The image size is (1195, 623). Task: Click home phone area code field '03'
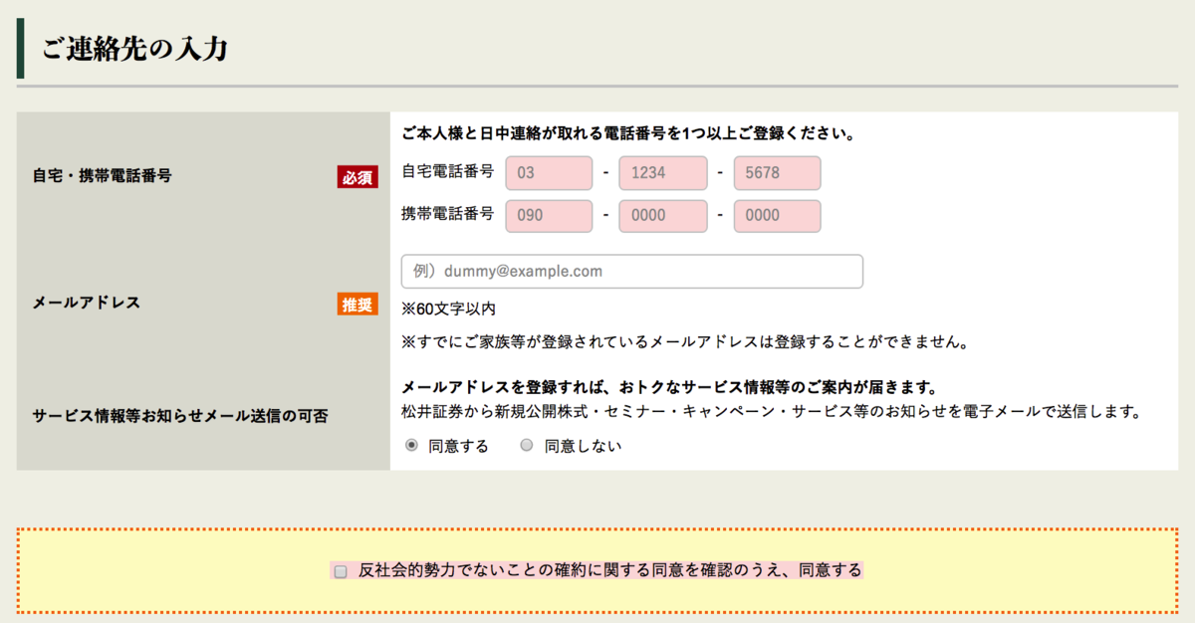pos(549,173)
